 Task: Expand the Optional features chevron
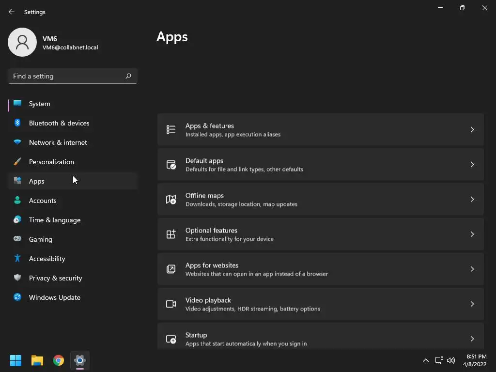point(472,234)
